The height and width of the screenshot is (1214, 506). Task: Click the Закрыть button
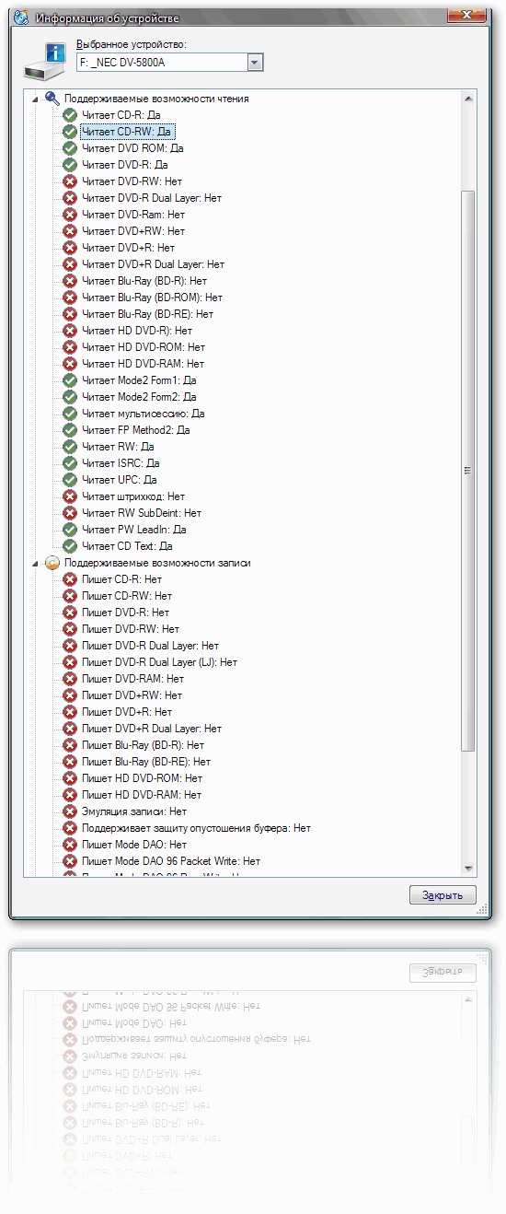(443, 895)
